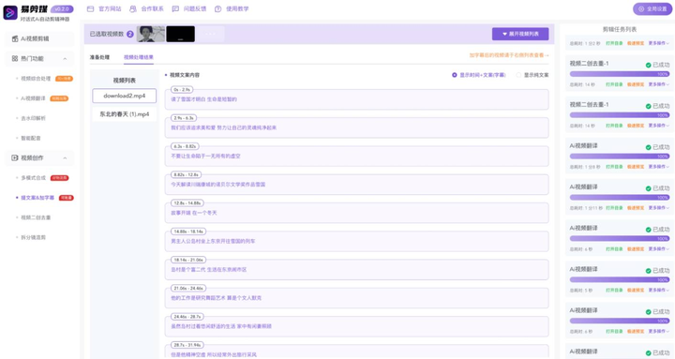Click the 18.14s - 21.06s subtitle segment
The width and height of the screenshot is (675, 359).
pos(357,269)
